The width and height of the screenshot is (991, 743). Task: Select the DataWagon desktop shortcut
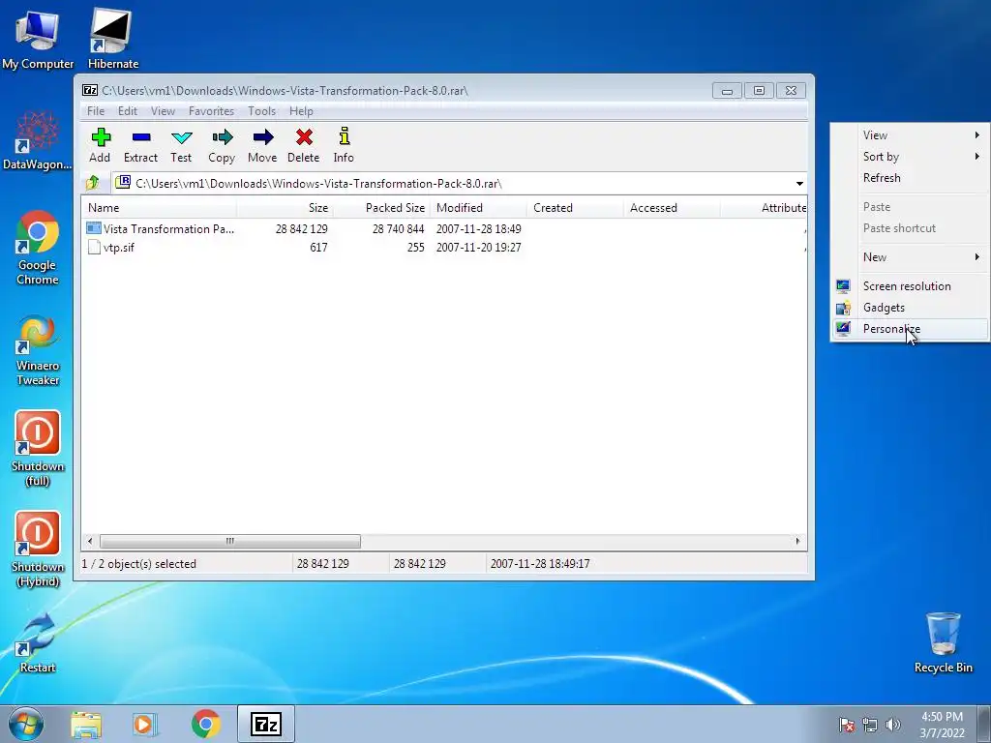(38, 140)
